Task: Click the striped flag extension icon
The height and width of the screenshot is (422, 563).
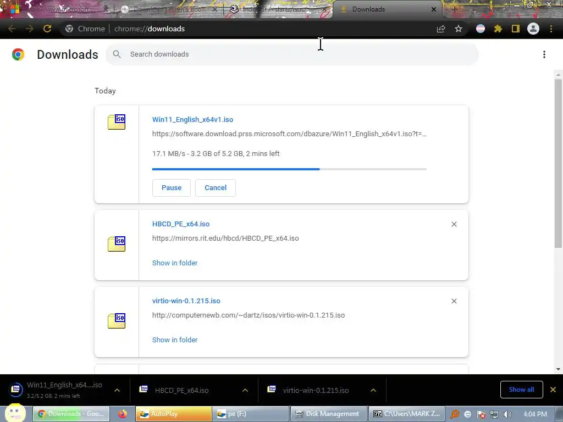Action: (x=481, y=29)
